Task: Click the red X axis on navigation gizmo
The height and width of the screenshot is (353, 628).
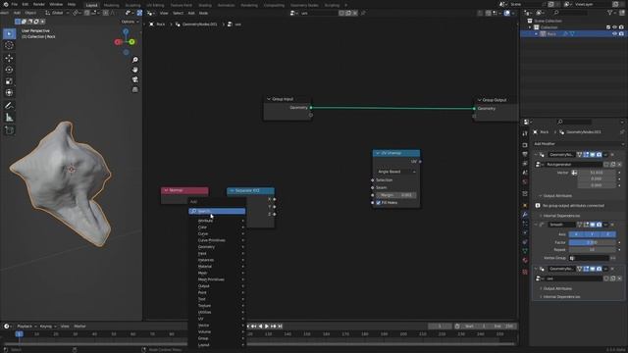Action: 118,42
